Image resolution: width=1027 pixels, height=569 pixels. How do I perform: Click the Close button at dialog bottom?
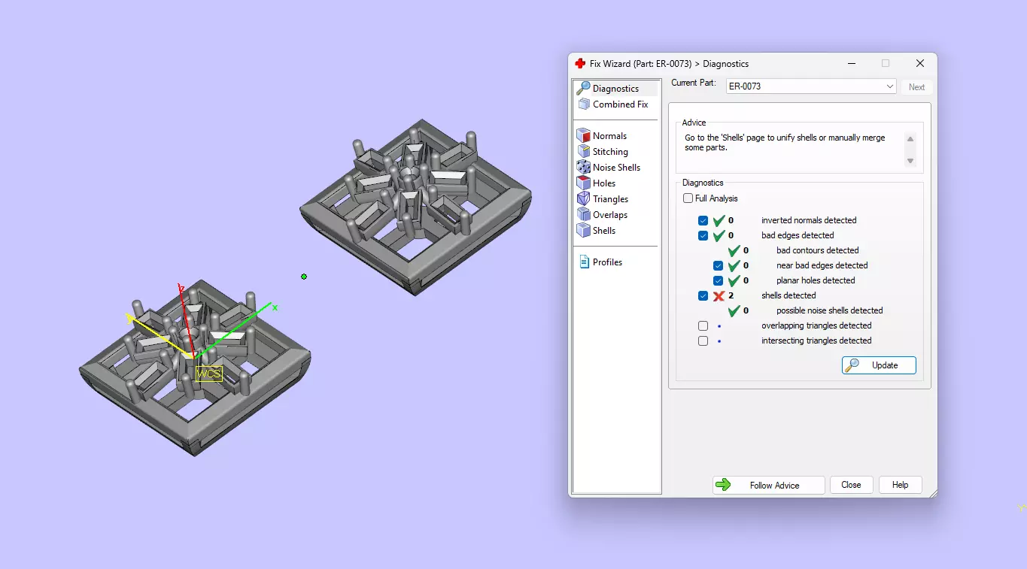[851, 485]
